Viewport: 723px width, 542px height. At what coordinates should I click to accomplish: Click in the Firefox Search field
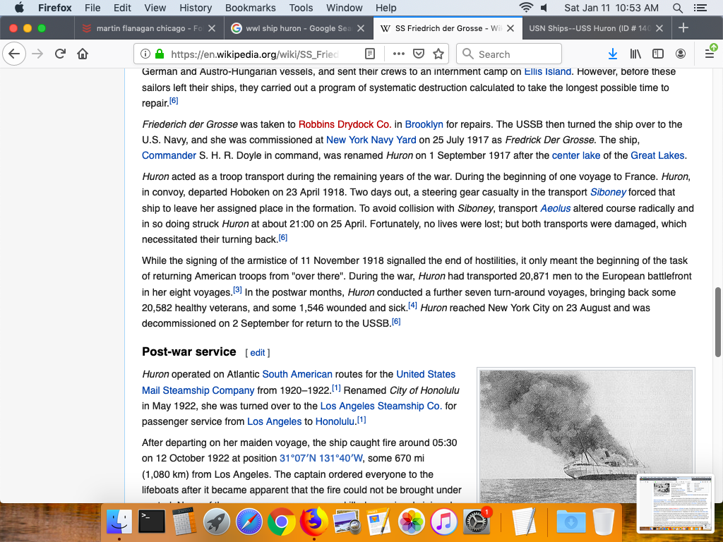tap(516, 54)
